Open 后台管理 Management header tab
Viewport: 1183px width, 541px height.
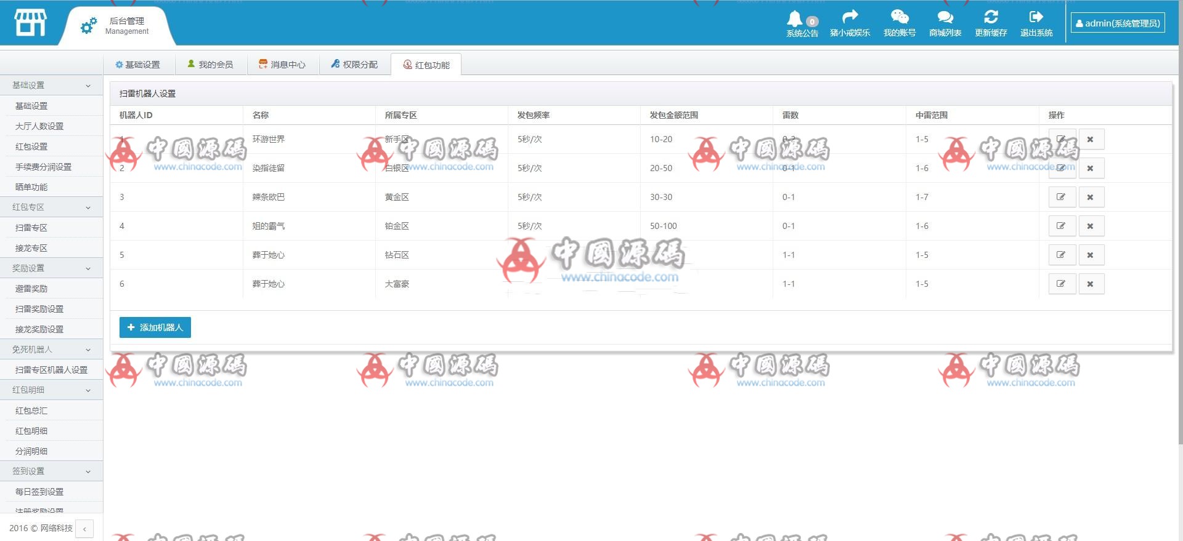click(x=117, y=26)
